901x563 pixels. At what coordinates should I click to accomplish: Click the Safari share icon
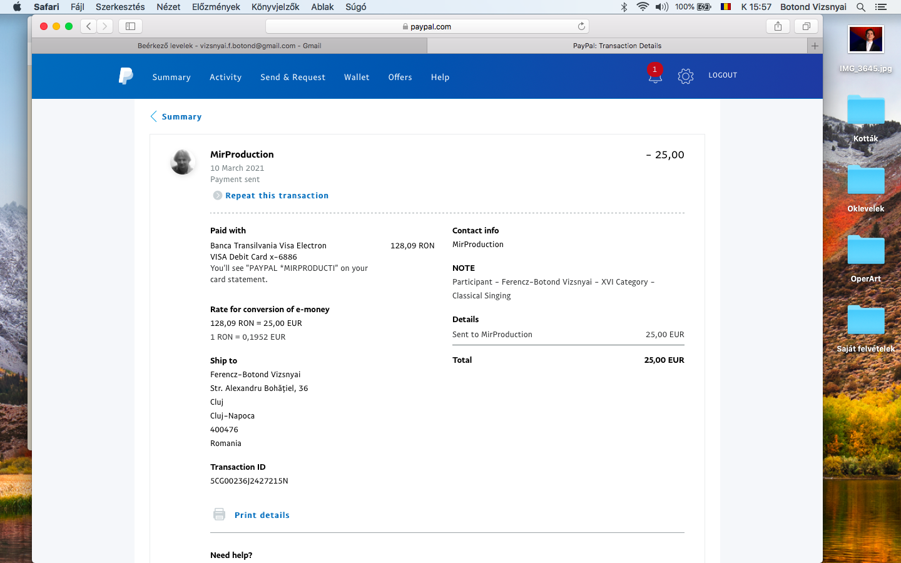tap(778, 26)
